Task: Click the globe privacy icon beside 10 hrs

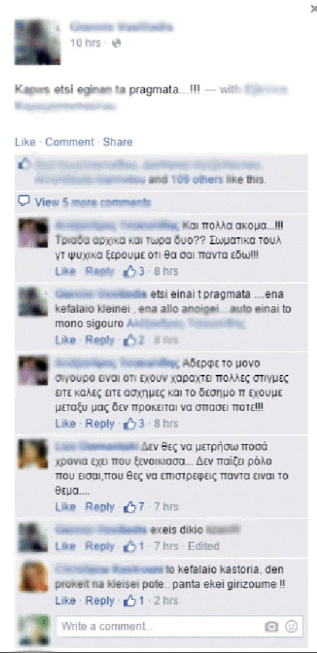Action: pyautogui.click(x=117, y=43)
